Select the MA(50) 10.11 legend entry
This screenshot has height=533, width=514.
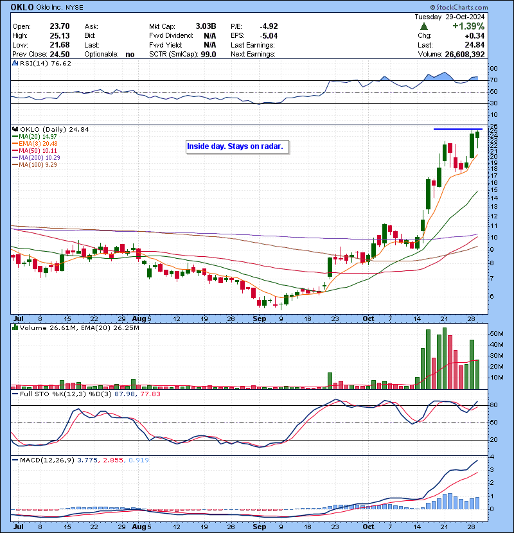[x=34, y=150]
